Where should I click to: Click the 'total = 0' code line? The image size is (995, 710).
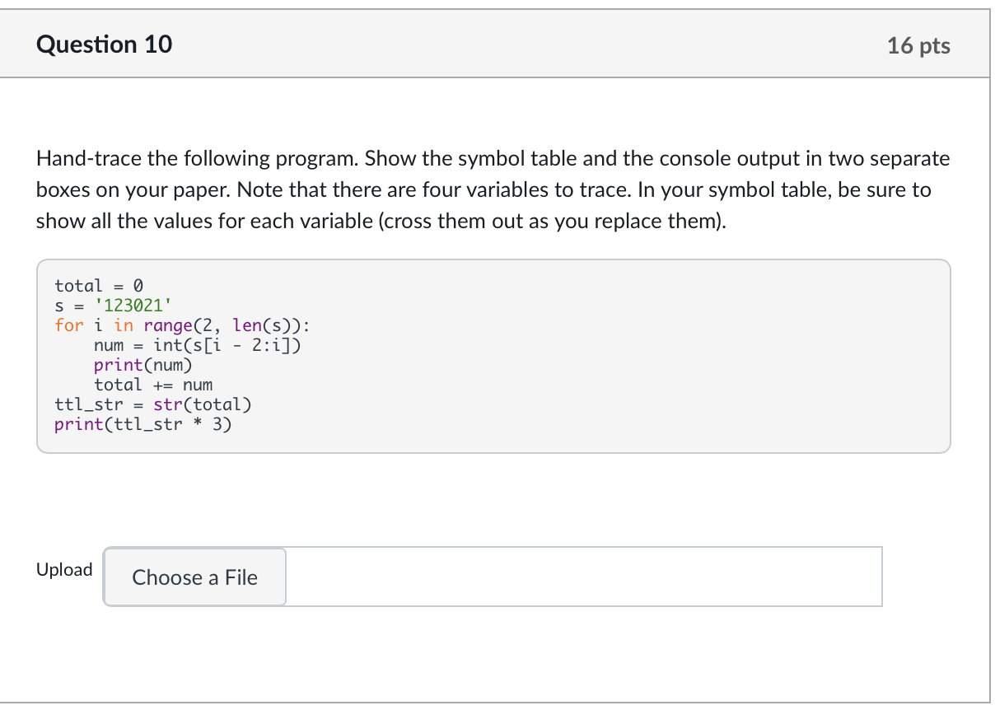(x=99, y=286)
